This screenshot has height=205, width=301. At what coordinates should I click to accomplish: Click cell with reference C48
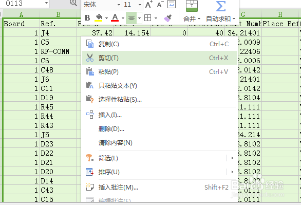pyautogui.click(x=59, y=70)
